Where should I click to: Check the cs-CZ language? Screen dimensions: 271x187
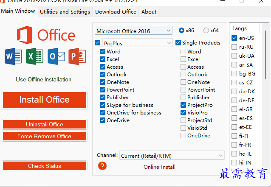click(x=234, y=82)
